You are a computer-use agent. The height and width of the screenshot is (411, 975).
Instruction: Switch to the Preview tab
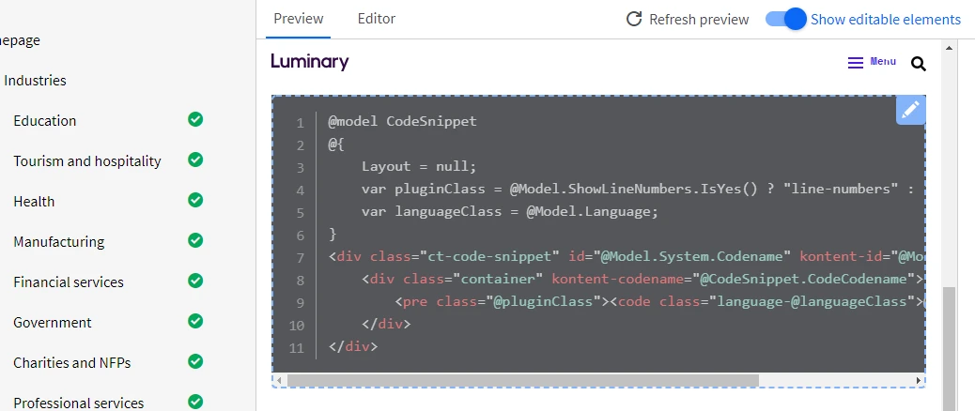(x=299, y=19)
